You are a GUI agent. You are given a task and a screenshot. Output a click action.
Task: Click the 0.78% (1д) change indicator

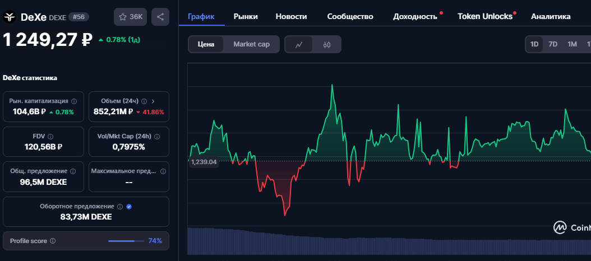[x=119, y=40]
